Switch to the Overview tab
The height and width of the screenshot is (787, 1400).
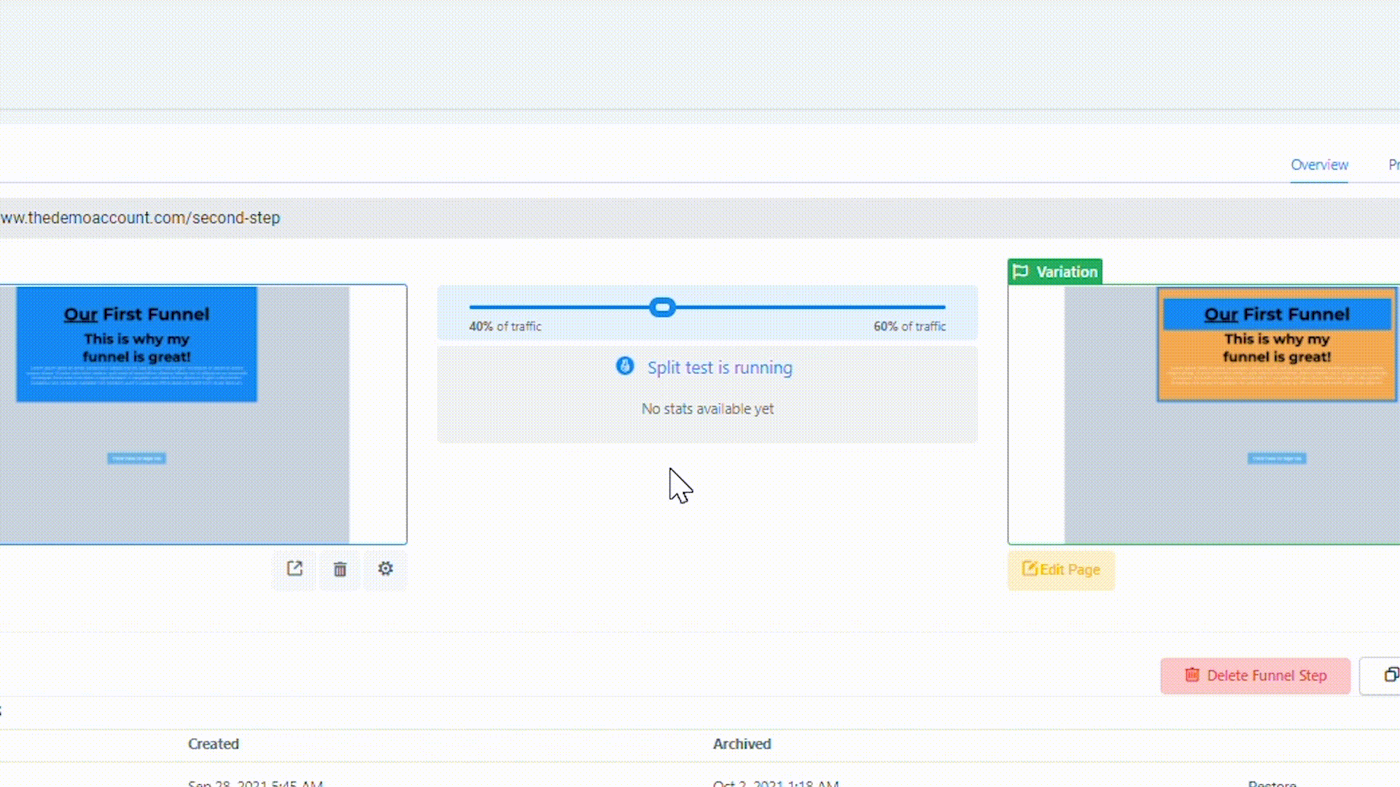tap(1319, 165)
